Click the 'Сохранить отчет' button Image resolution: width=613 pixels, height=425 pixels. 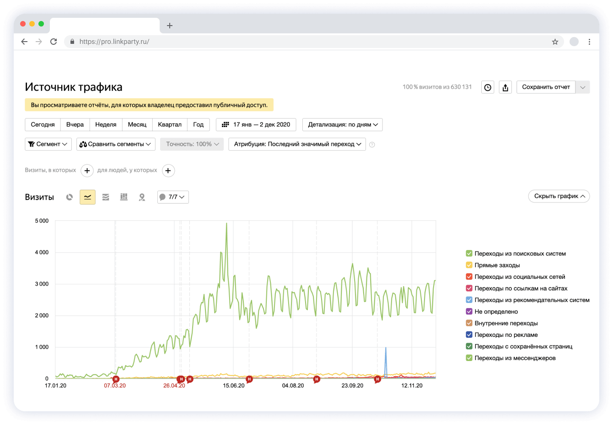546,87
